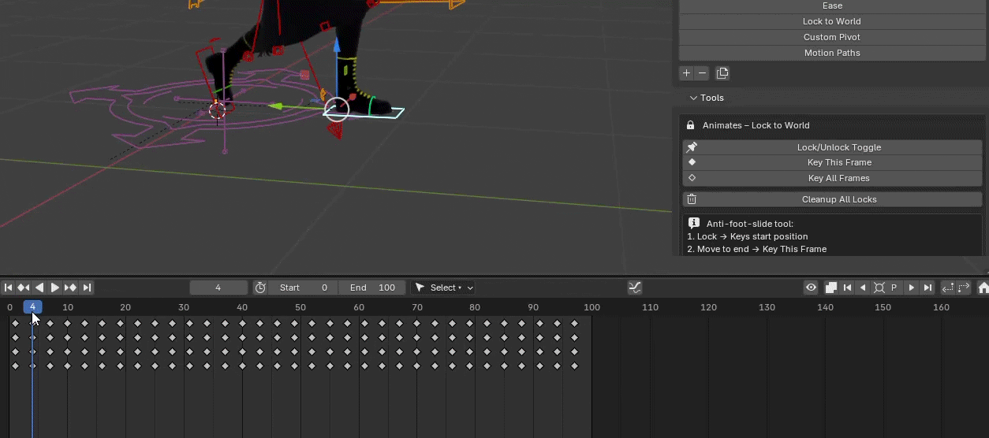This screenshot has height=438, width=989.
Task: Select the Motion Paths entry
Action: point(832,53)
